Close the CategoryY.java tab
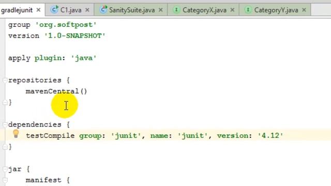331x186 pixels. pos(304,10)
